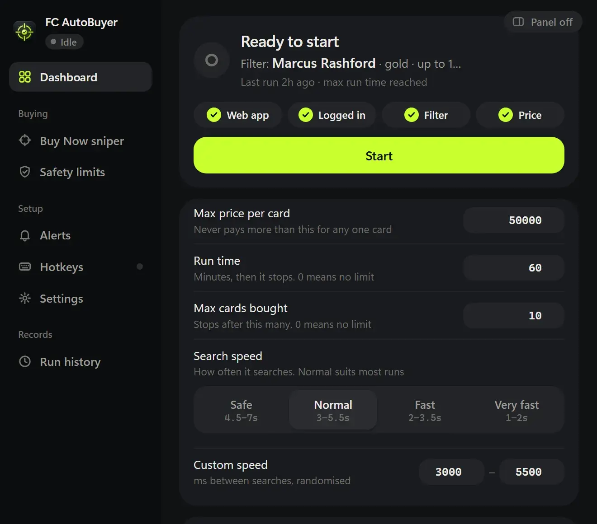Click the Alerts bell icon
The width and height of the screenshot is (597, 524).
click(x=25, y=235)
